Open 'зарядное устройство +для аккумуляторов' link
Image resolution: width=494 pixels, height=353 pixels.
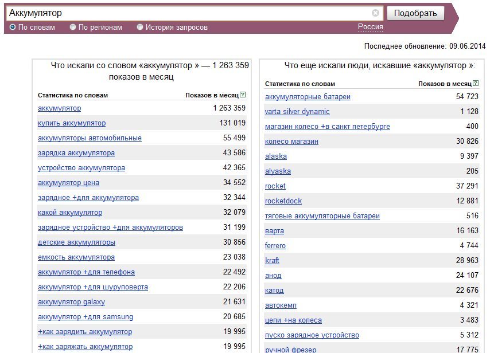pos(110,227)
